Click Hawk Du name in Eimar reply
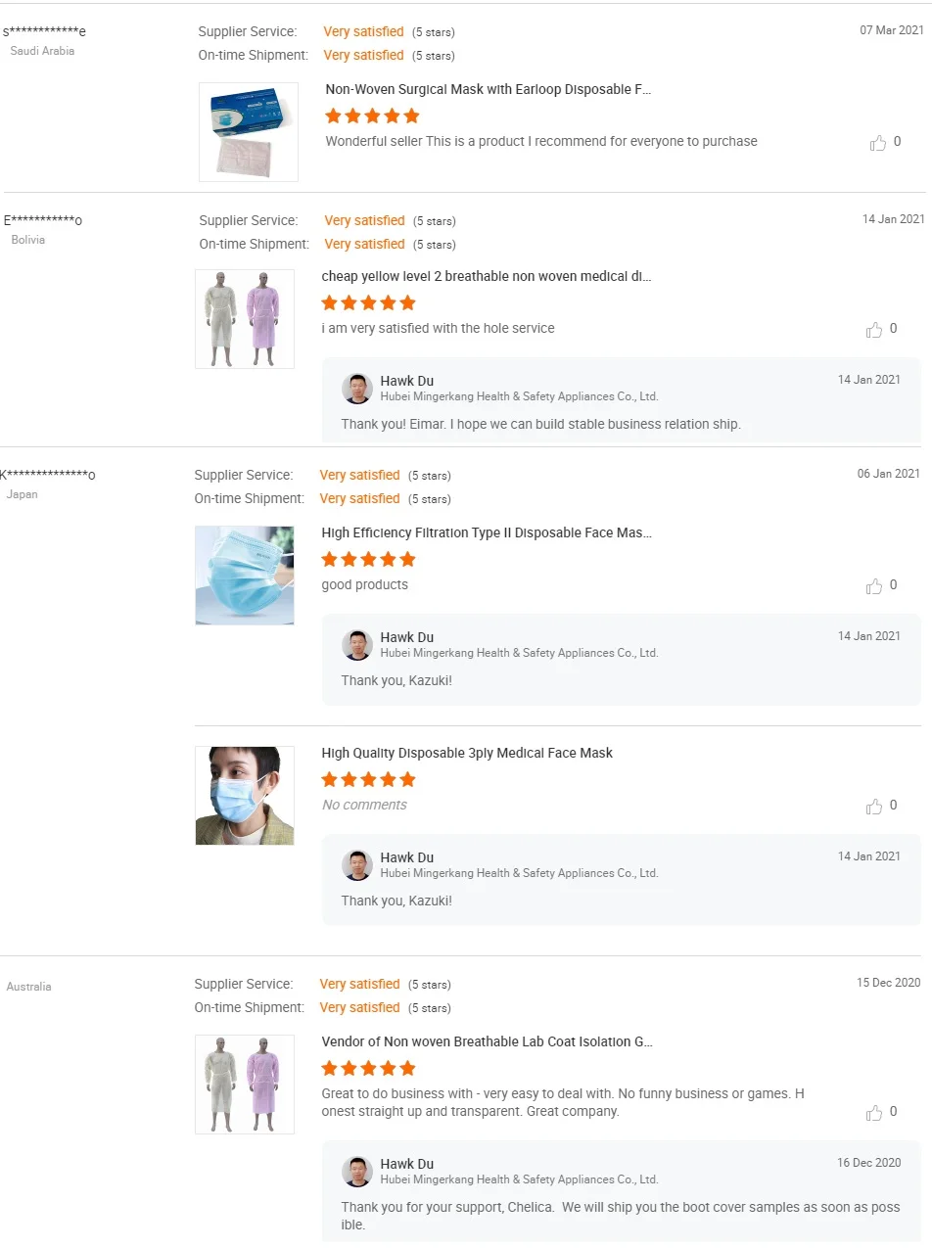 tap(407, 381)
